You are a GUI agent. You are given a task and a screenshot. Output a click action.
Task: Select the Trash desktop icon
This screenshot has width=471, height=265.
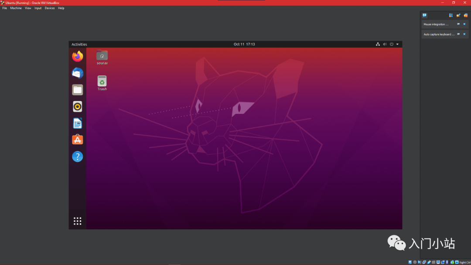point(102,83)
